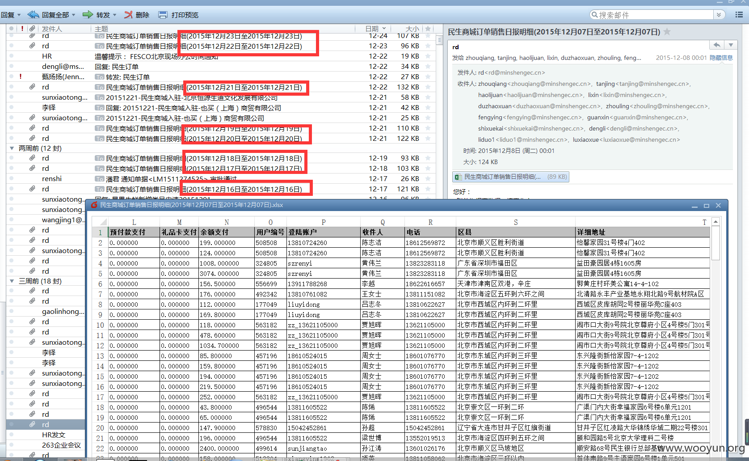Click select-all corner of the spreadsheet
The width and height of the screenshot is (749, 461).
click(x=100, y=222)
